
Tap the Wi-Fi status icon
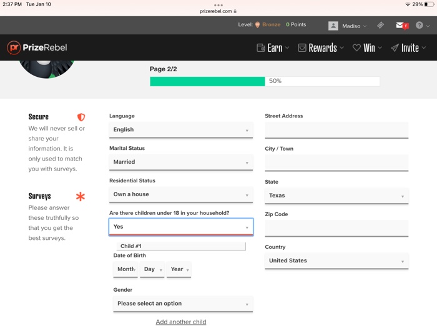pos(408,4)
